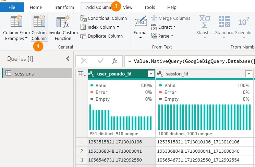Viewport: 255px width, 167px height.
Task: Open session_id column filter dropdown
Action: coord(248,74)
